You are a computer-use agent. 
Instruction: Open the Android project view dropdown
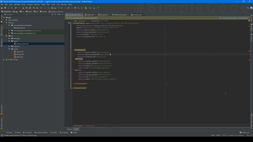15,15
